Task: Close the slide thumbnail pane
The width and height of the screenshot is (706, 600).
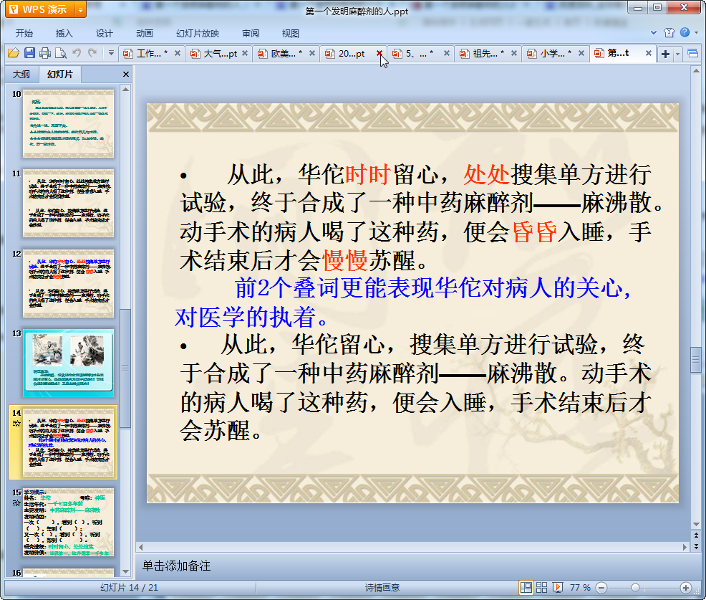Action: [126, 75]
